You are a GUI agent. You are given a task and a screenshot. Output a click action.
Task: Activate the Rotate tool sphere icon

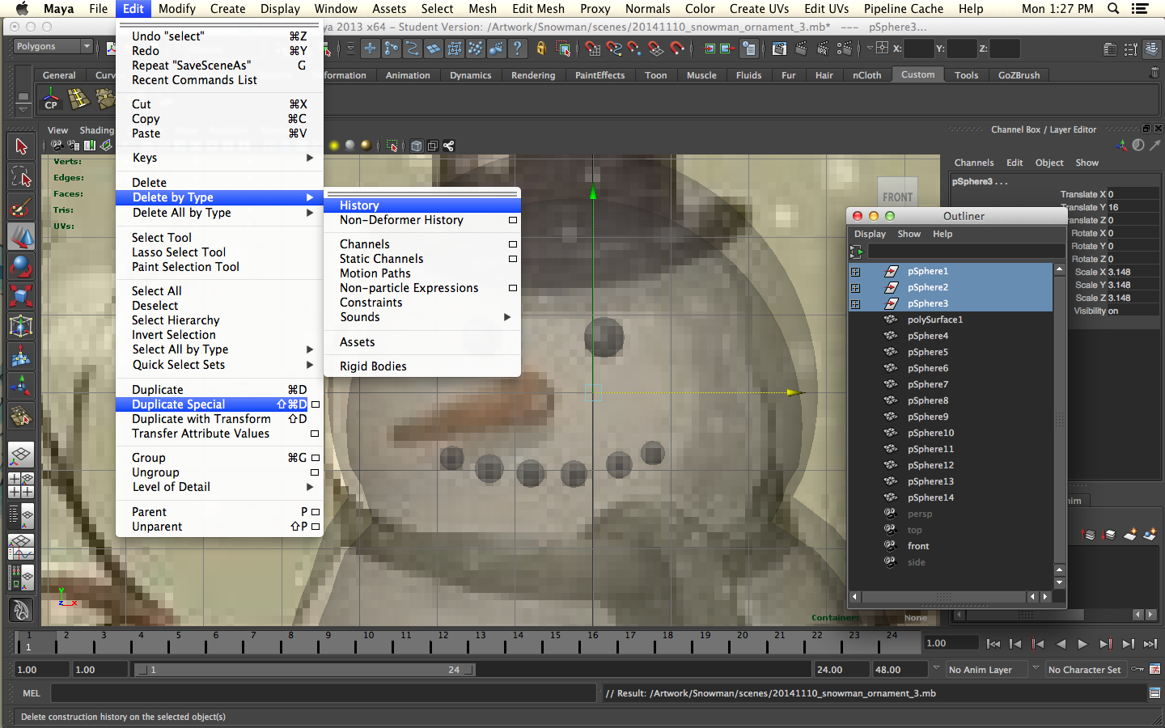coord(21,266)
